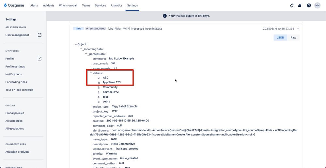Click the INFO log level badge
Viewport: 326px width, 168px height.
point(78,29)
